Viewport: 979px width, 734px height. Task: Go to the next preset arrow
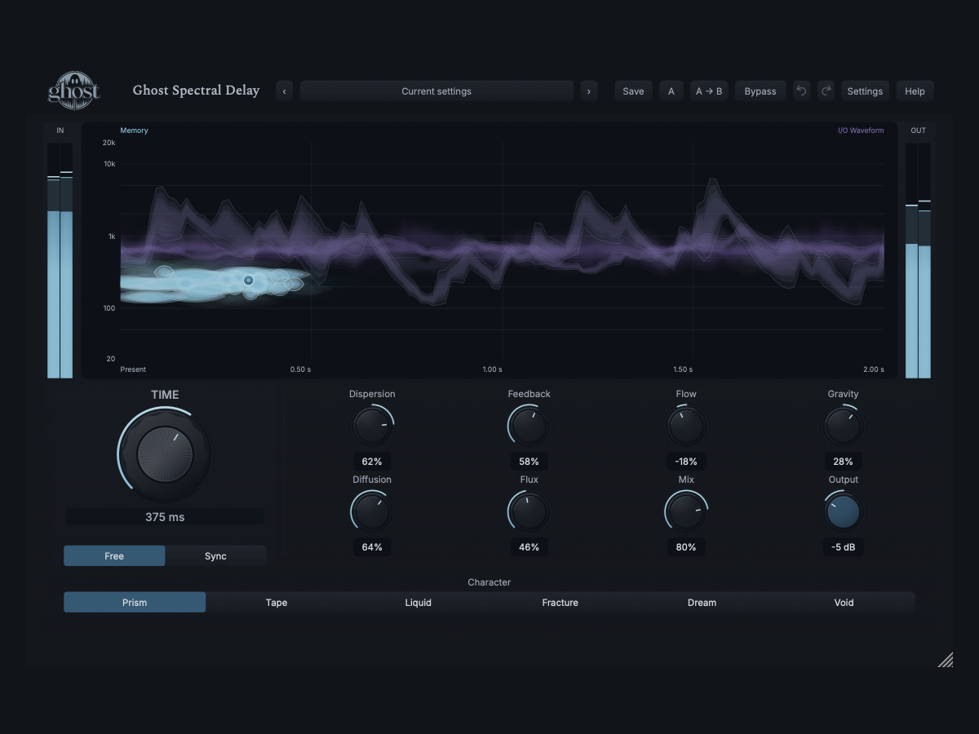pyautogui.click(x=589, y=91)
